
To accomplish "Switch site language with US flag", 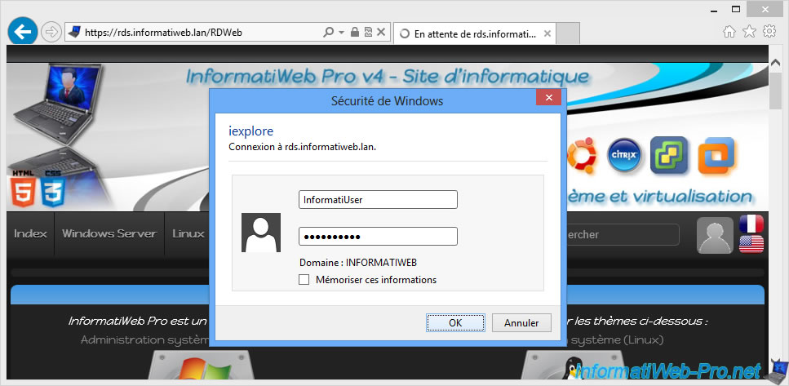I will (x=751, y=244).
